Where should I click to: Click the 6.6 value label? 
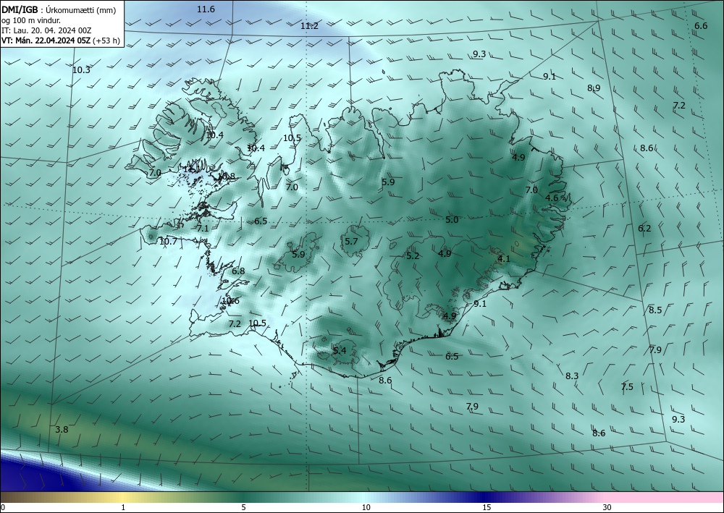click(701, 26)
